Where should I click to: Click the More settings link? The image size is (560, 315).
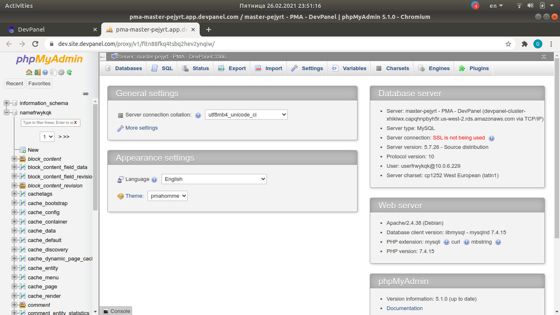pyautogui.click(x=141, y=128)
